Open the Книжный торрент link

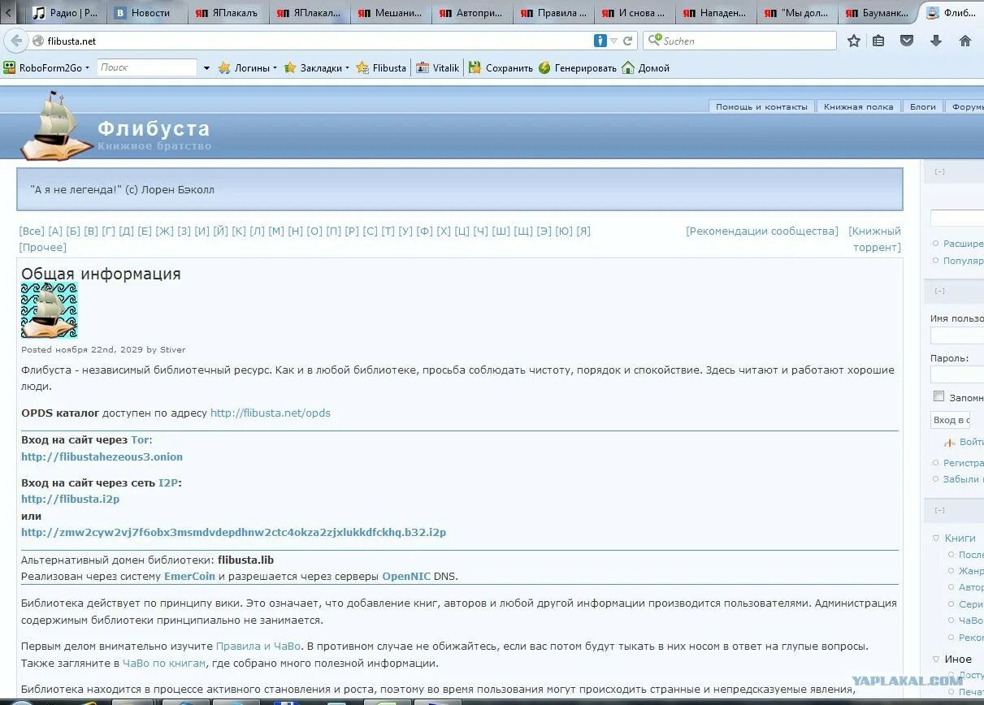tap(875, 239)
